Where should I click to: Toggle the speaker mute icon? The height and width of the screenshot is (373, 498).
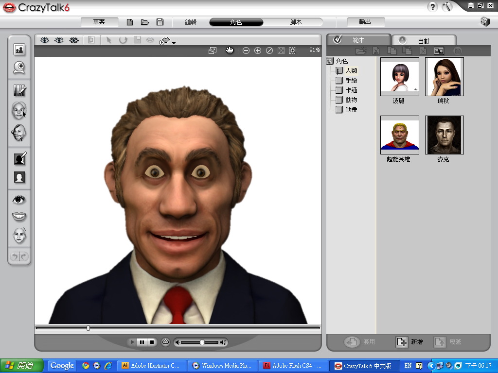click(178, 342)
